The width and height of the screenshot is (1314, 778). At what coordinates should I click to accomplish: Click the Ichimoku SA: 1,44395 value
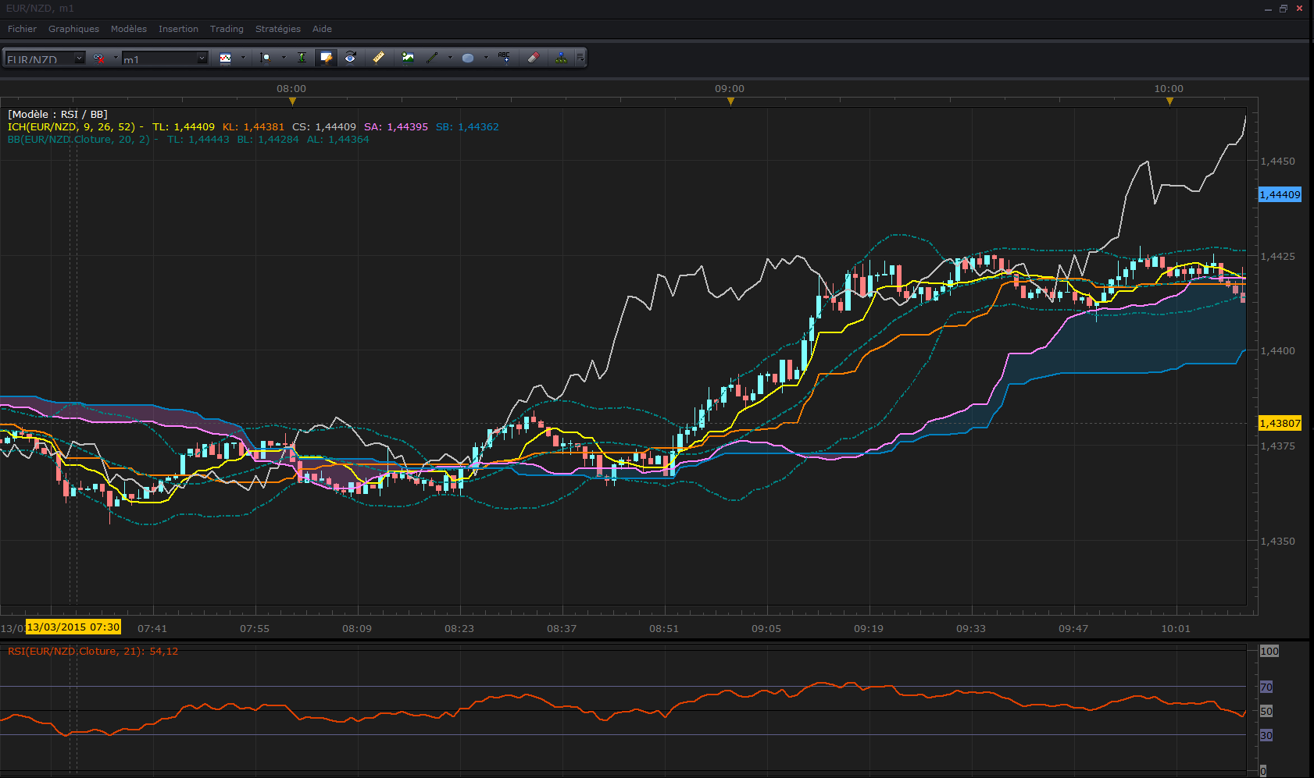tap(396, 127)
